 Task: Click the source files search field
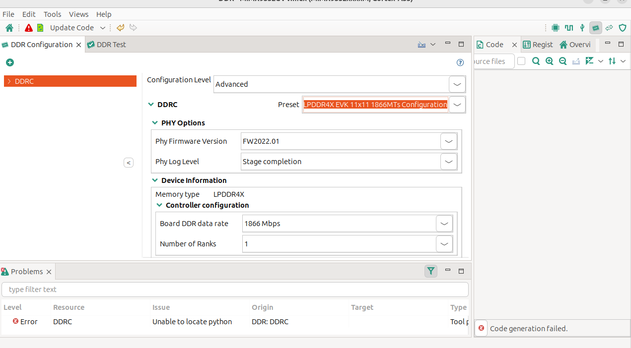pyautogui.click(x=494, y=61)
